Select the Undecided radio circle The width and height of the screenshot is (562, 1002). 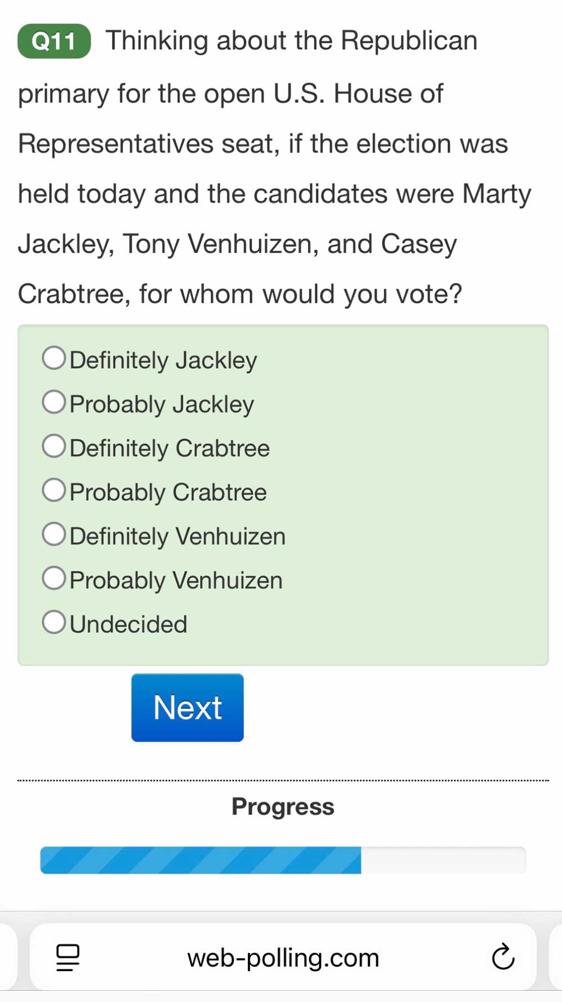pos(54,622)
